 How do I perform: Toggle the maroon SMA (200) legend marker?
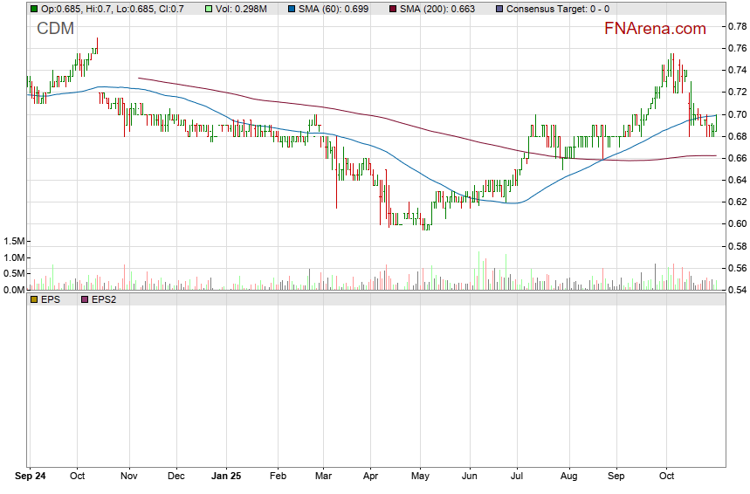tap(391, 9)
